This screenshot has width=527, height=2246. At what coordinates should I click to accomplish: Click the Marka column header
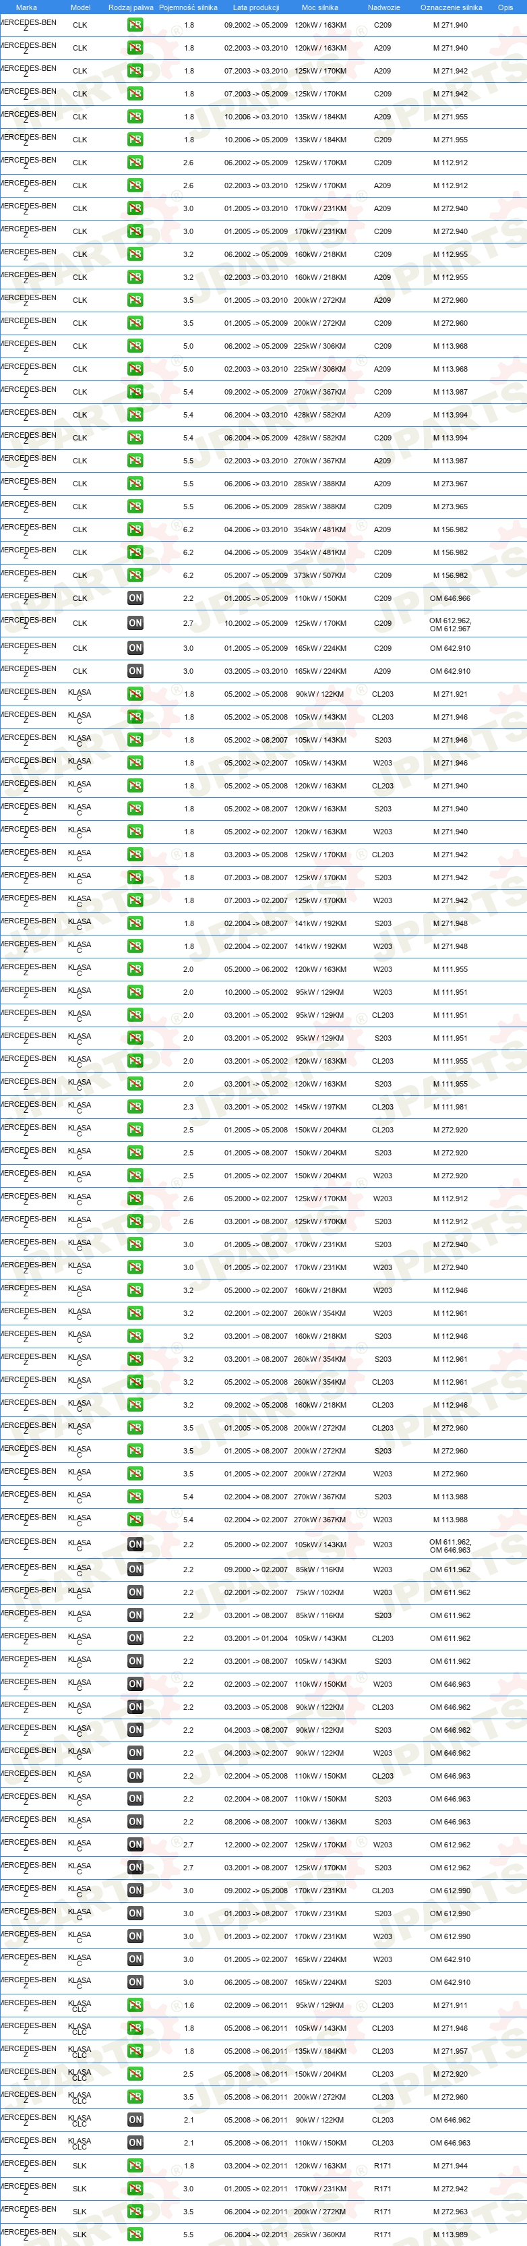click(x=26, y=7)
